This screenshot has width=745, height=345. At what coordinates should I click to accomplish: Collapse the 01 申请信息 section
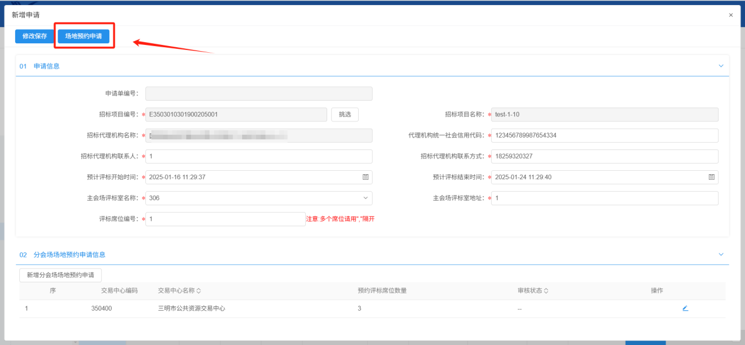coord(721,66)
